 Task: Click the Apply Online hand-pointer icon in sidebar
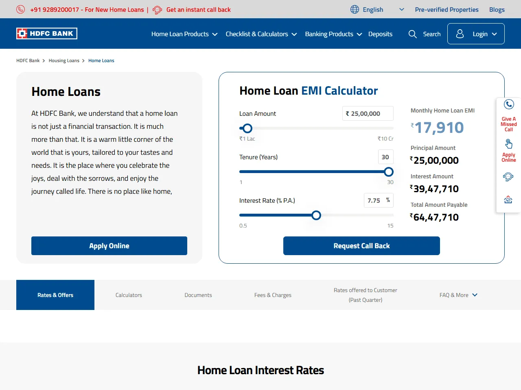coord(509,144)
